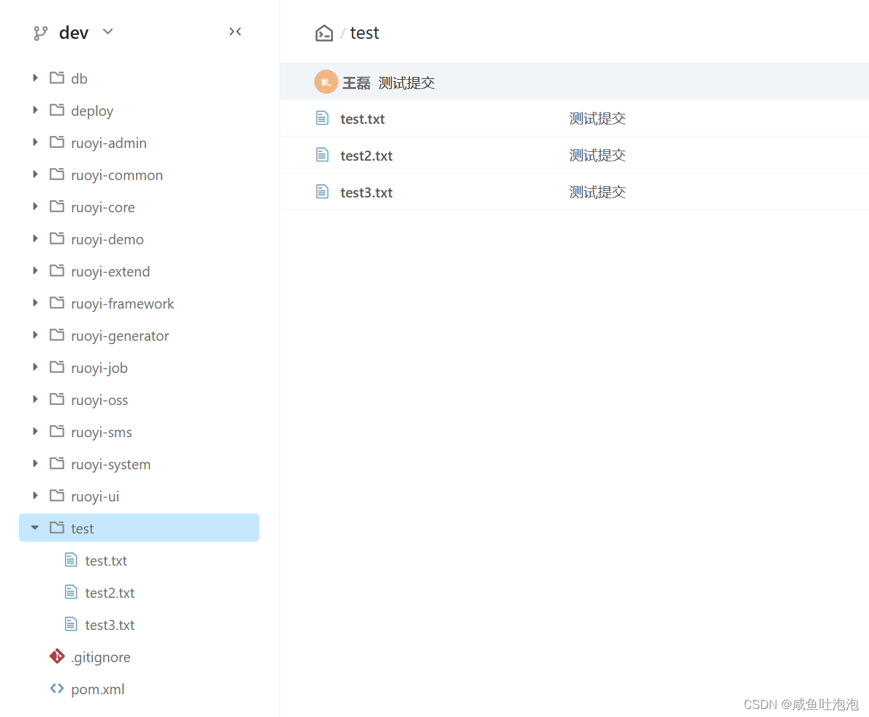
Task: Click the code icon beside pom.xml
Action: [57, 688]
